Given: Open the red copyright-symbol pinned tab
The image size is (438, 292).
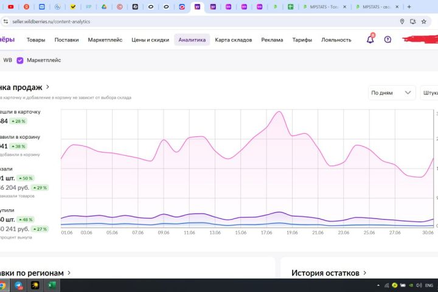Looking at the screenshot, I should pyautogui.click(x=120, y=7).
